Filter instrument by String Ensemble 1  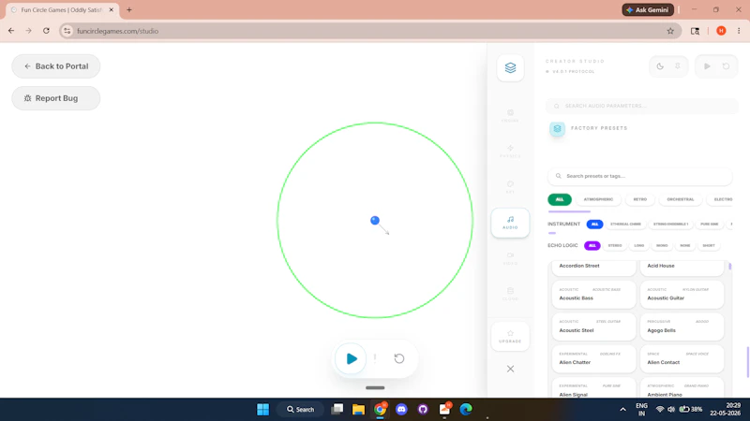(670, 225)
